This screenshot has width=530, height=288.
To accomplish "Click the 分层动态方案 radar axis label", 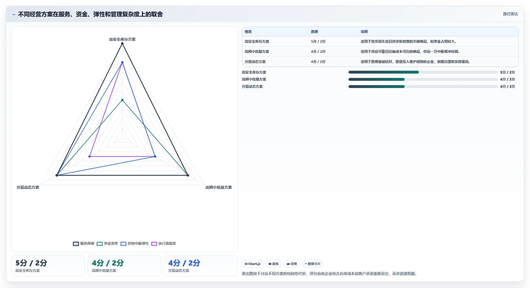I will click(28, 187).
